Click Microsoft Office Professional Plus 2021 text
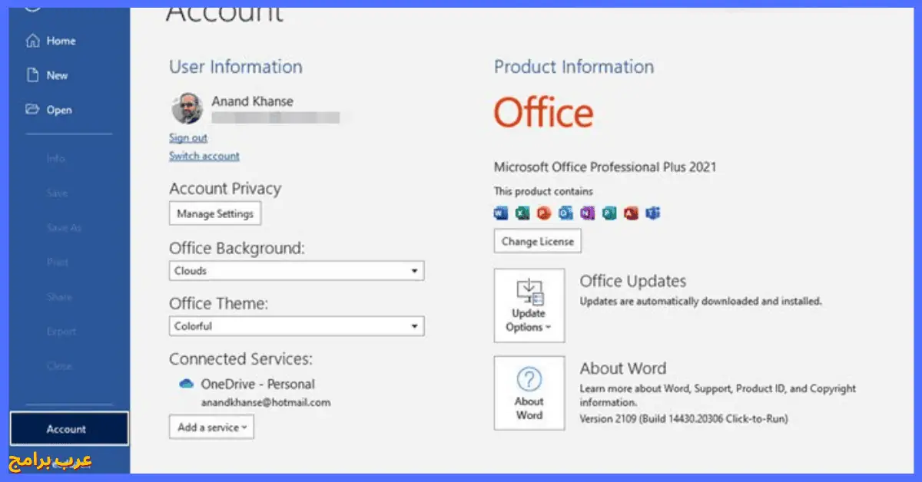This screenshot has height=482, width=922. point(605,167)
